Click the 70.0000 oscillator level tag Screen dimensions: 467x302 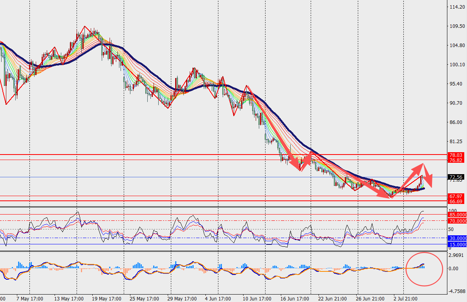tap(457, 221)
